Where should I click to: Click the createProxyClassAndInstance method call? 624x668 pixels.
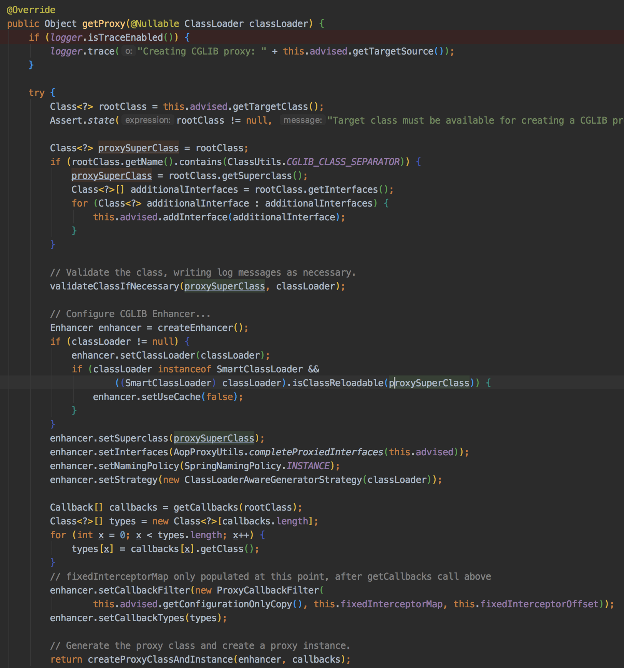pos(160,659)
